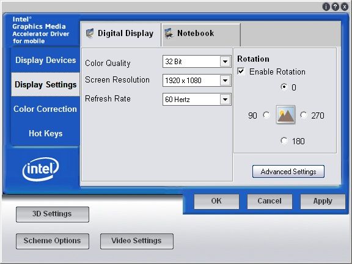Image resolution: width=352 pixels, height=264 pixels.
Task: Click the Intel logo
Action: click(x=40, y=169)
